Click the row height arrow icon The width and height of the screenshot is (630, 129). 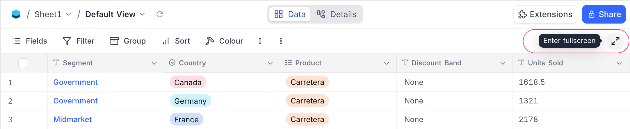coord(260,41)
